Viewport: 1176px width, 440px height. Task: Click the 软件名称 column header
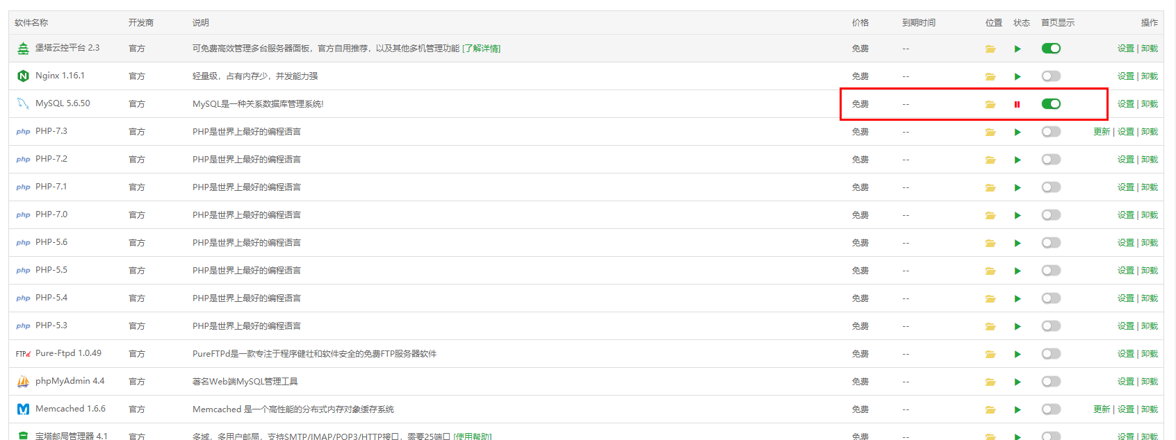[31, 23]
